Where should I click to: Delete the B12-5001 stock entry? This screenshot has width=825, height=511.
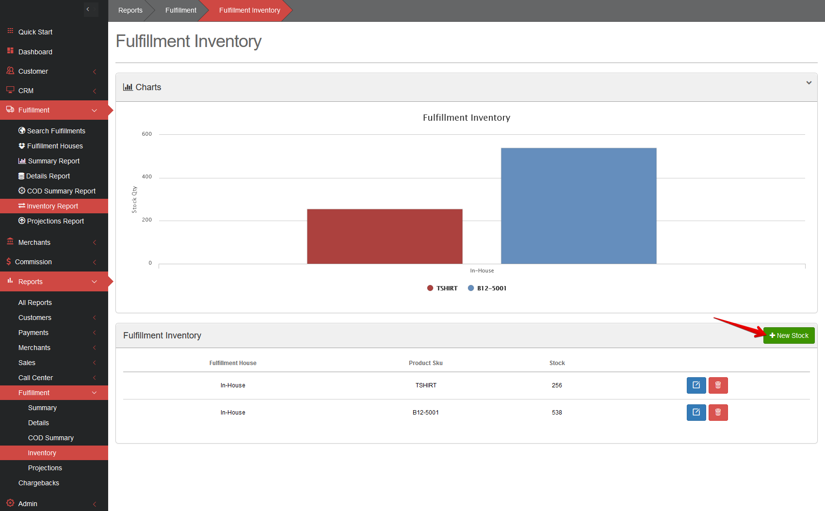click(718, 413)
